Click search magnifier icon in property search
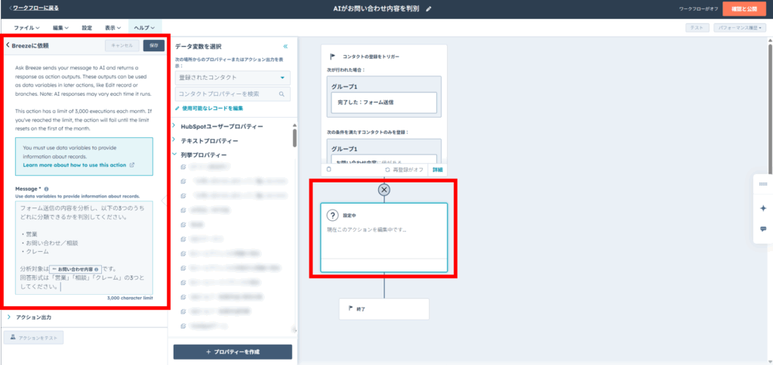The height and width of the screenshot is (365, 773). [x=282, y=94]
